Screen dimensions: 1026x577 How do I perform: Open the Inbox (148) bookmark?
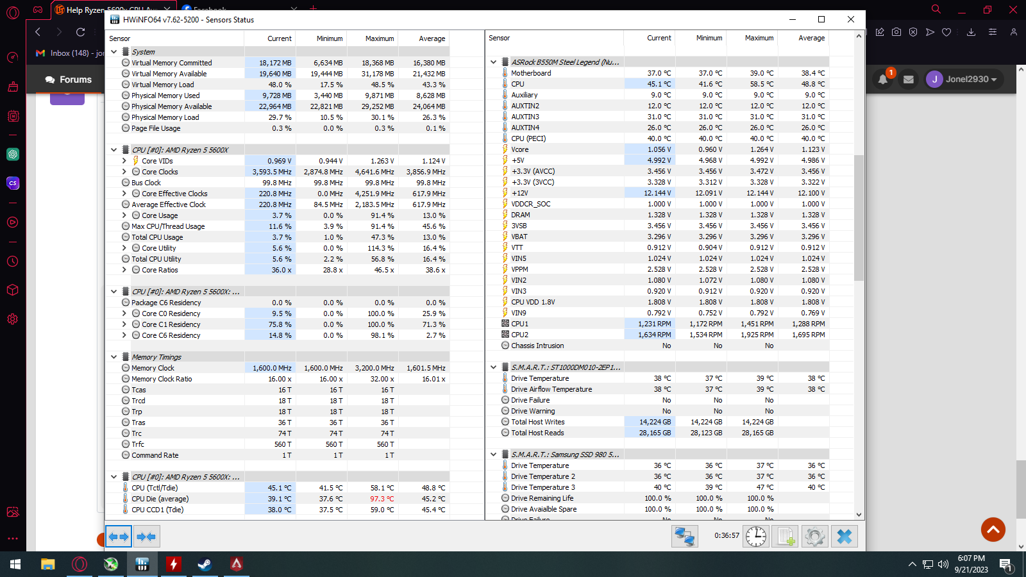(69, 53)
